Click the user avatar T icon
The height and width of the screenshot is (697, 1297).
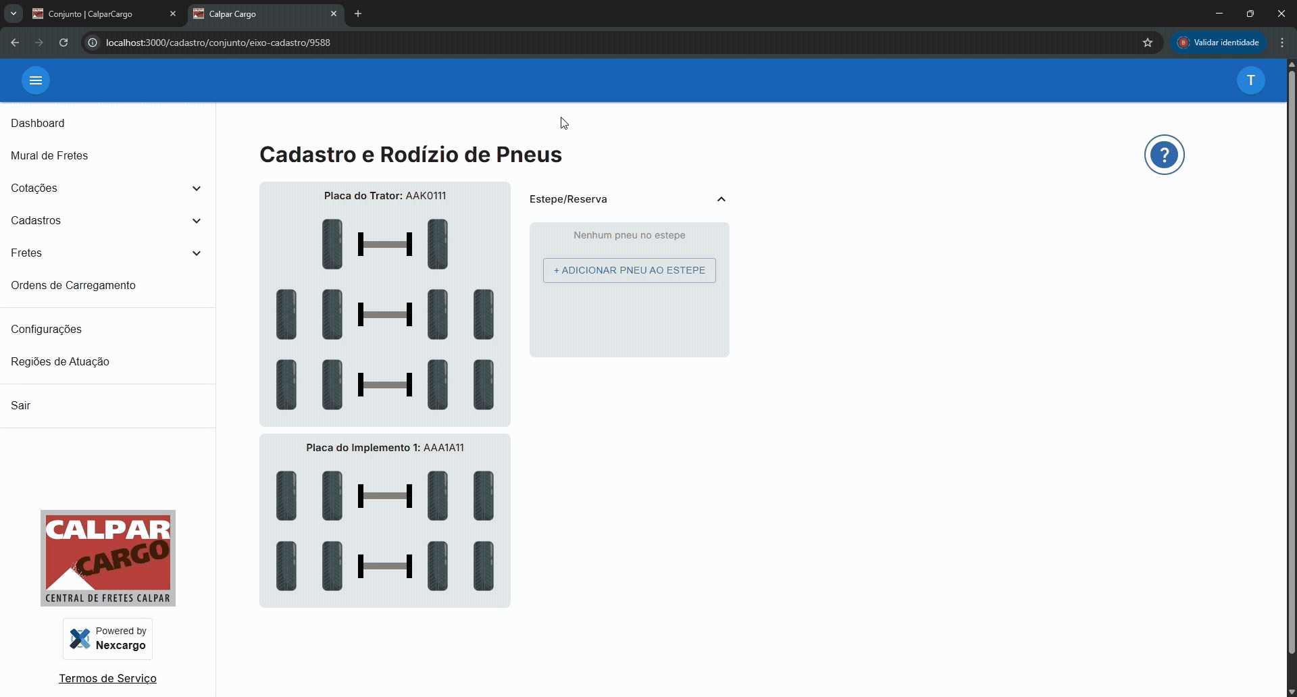1250,80
